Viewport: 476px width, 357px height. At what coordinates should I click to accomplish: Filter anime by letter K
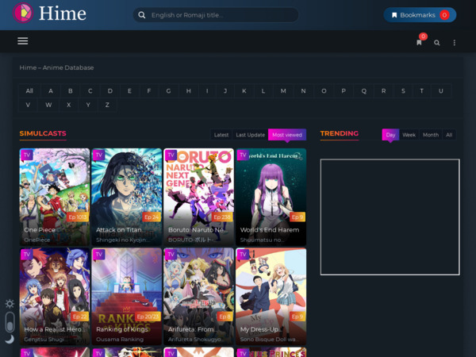point(244,90)
